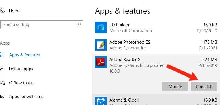Select Apps for websites in the sidebar
This screenshot has width=222, height=105.
click(26, 97)
